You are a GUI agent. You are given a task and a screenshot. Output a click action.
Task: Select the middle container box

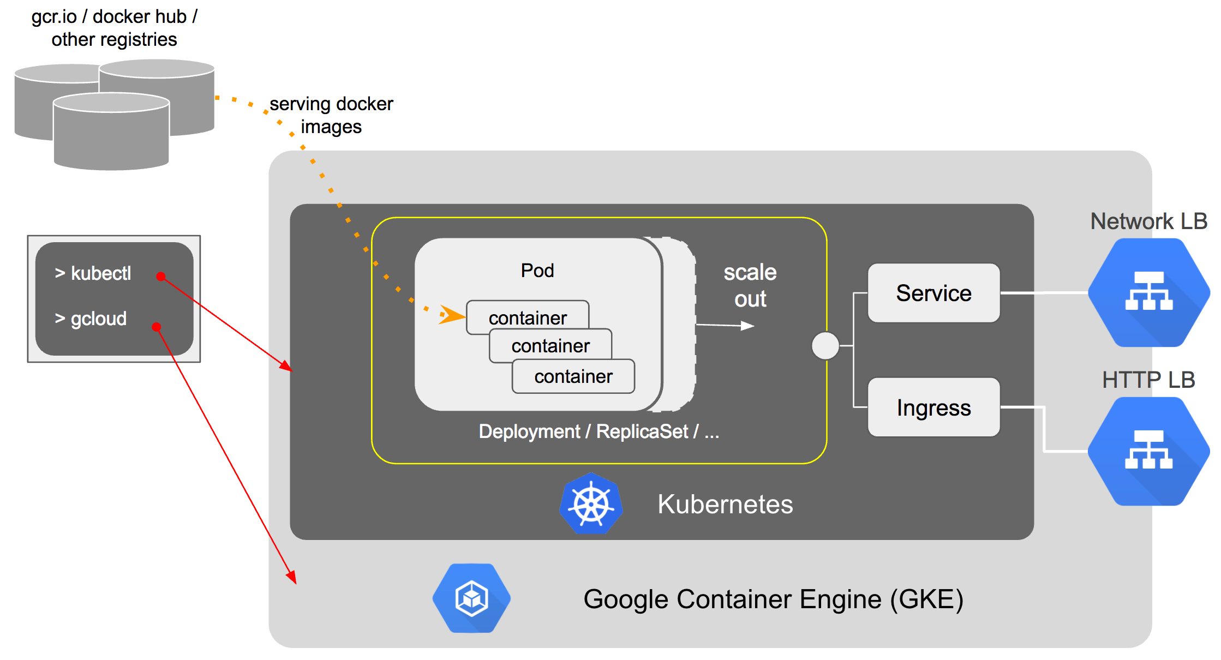click(550, 346)
